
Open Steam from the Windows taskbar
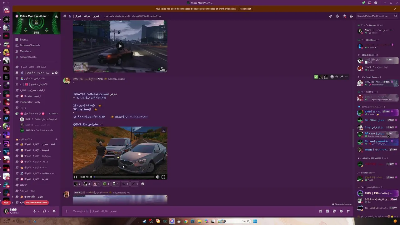(144, 221)
